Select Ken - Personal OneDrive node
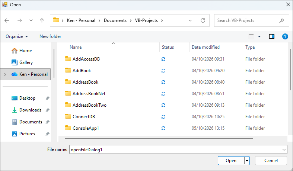 25,74
